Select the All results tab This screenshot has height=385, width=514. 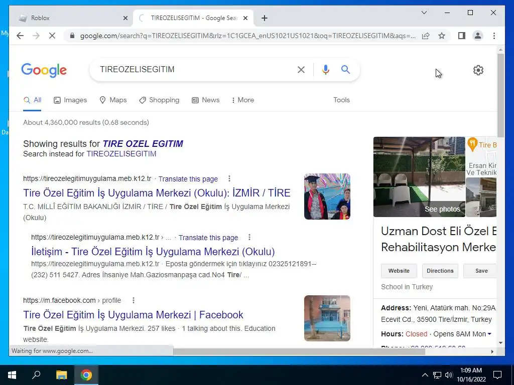32,100
